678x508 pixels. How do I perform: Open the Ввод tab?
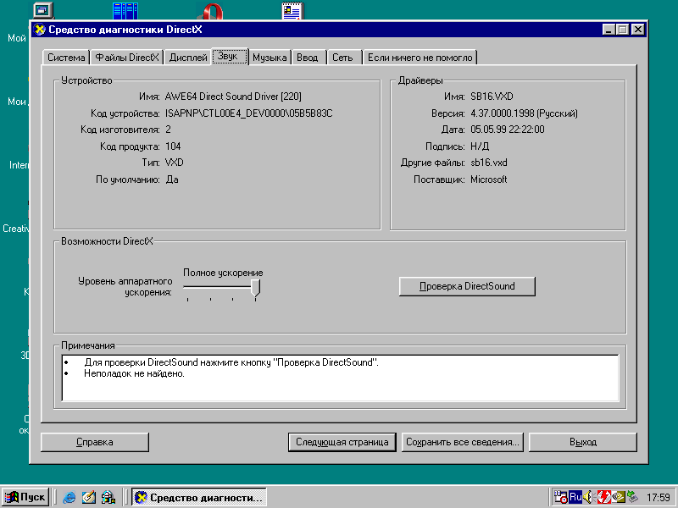(x=308, y=58)
